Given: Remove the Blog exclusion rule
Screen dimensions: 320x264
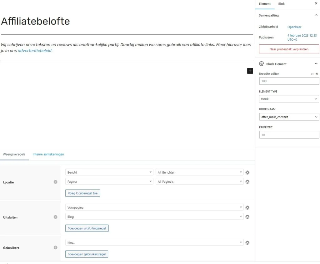Looking at the screenshot, I should point(247,217).
